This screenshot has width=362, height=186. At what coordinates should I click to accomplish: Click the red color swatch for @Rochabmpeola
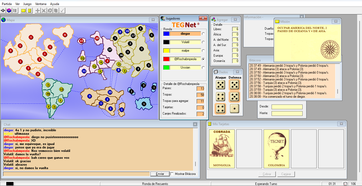166,59
